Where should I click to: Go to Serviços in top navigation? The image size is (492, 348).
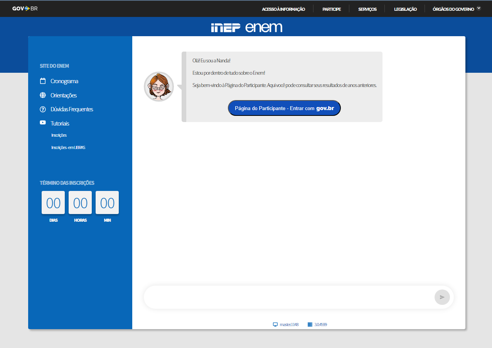pyautogui.click(x=367, y=9)
